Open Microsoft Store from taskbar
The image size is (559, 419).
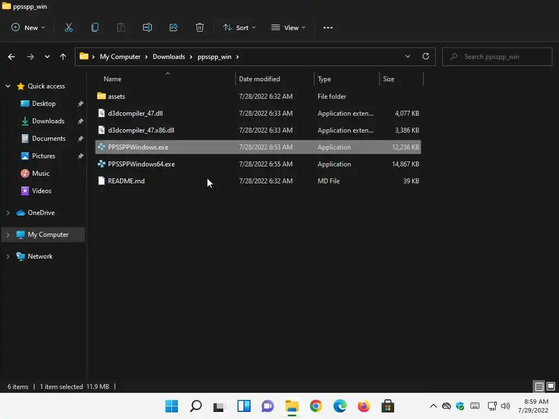click(388, 406)
